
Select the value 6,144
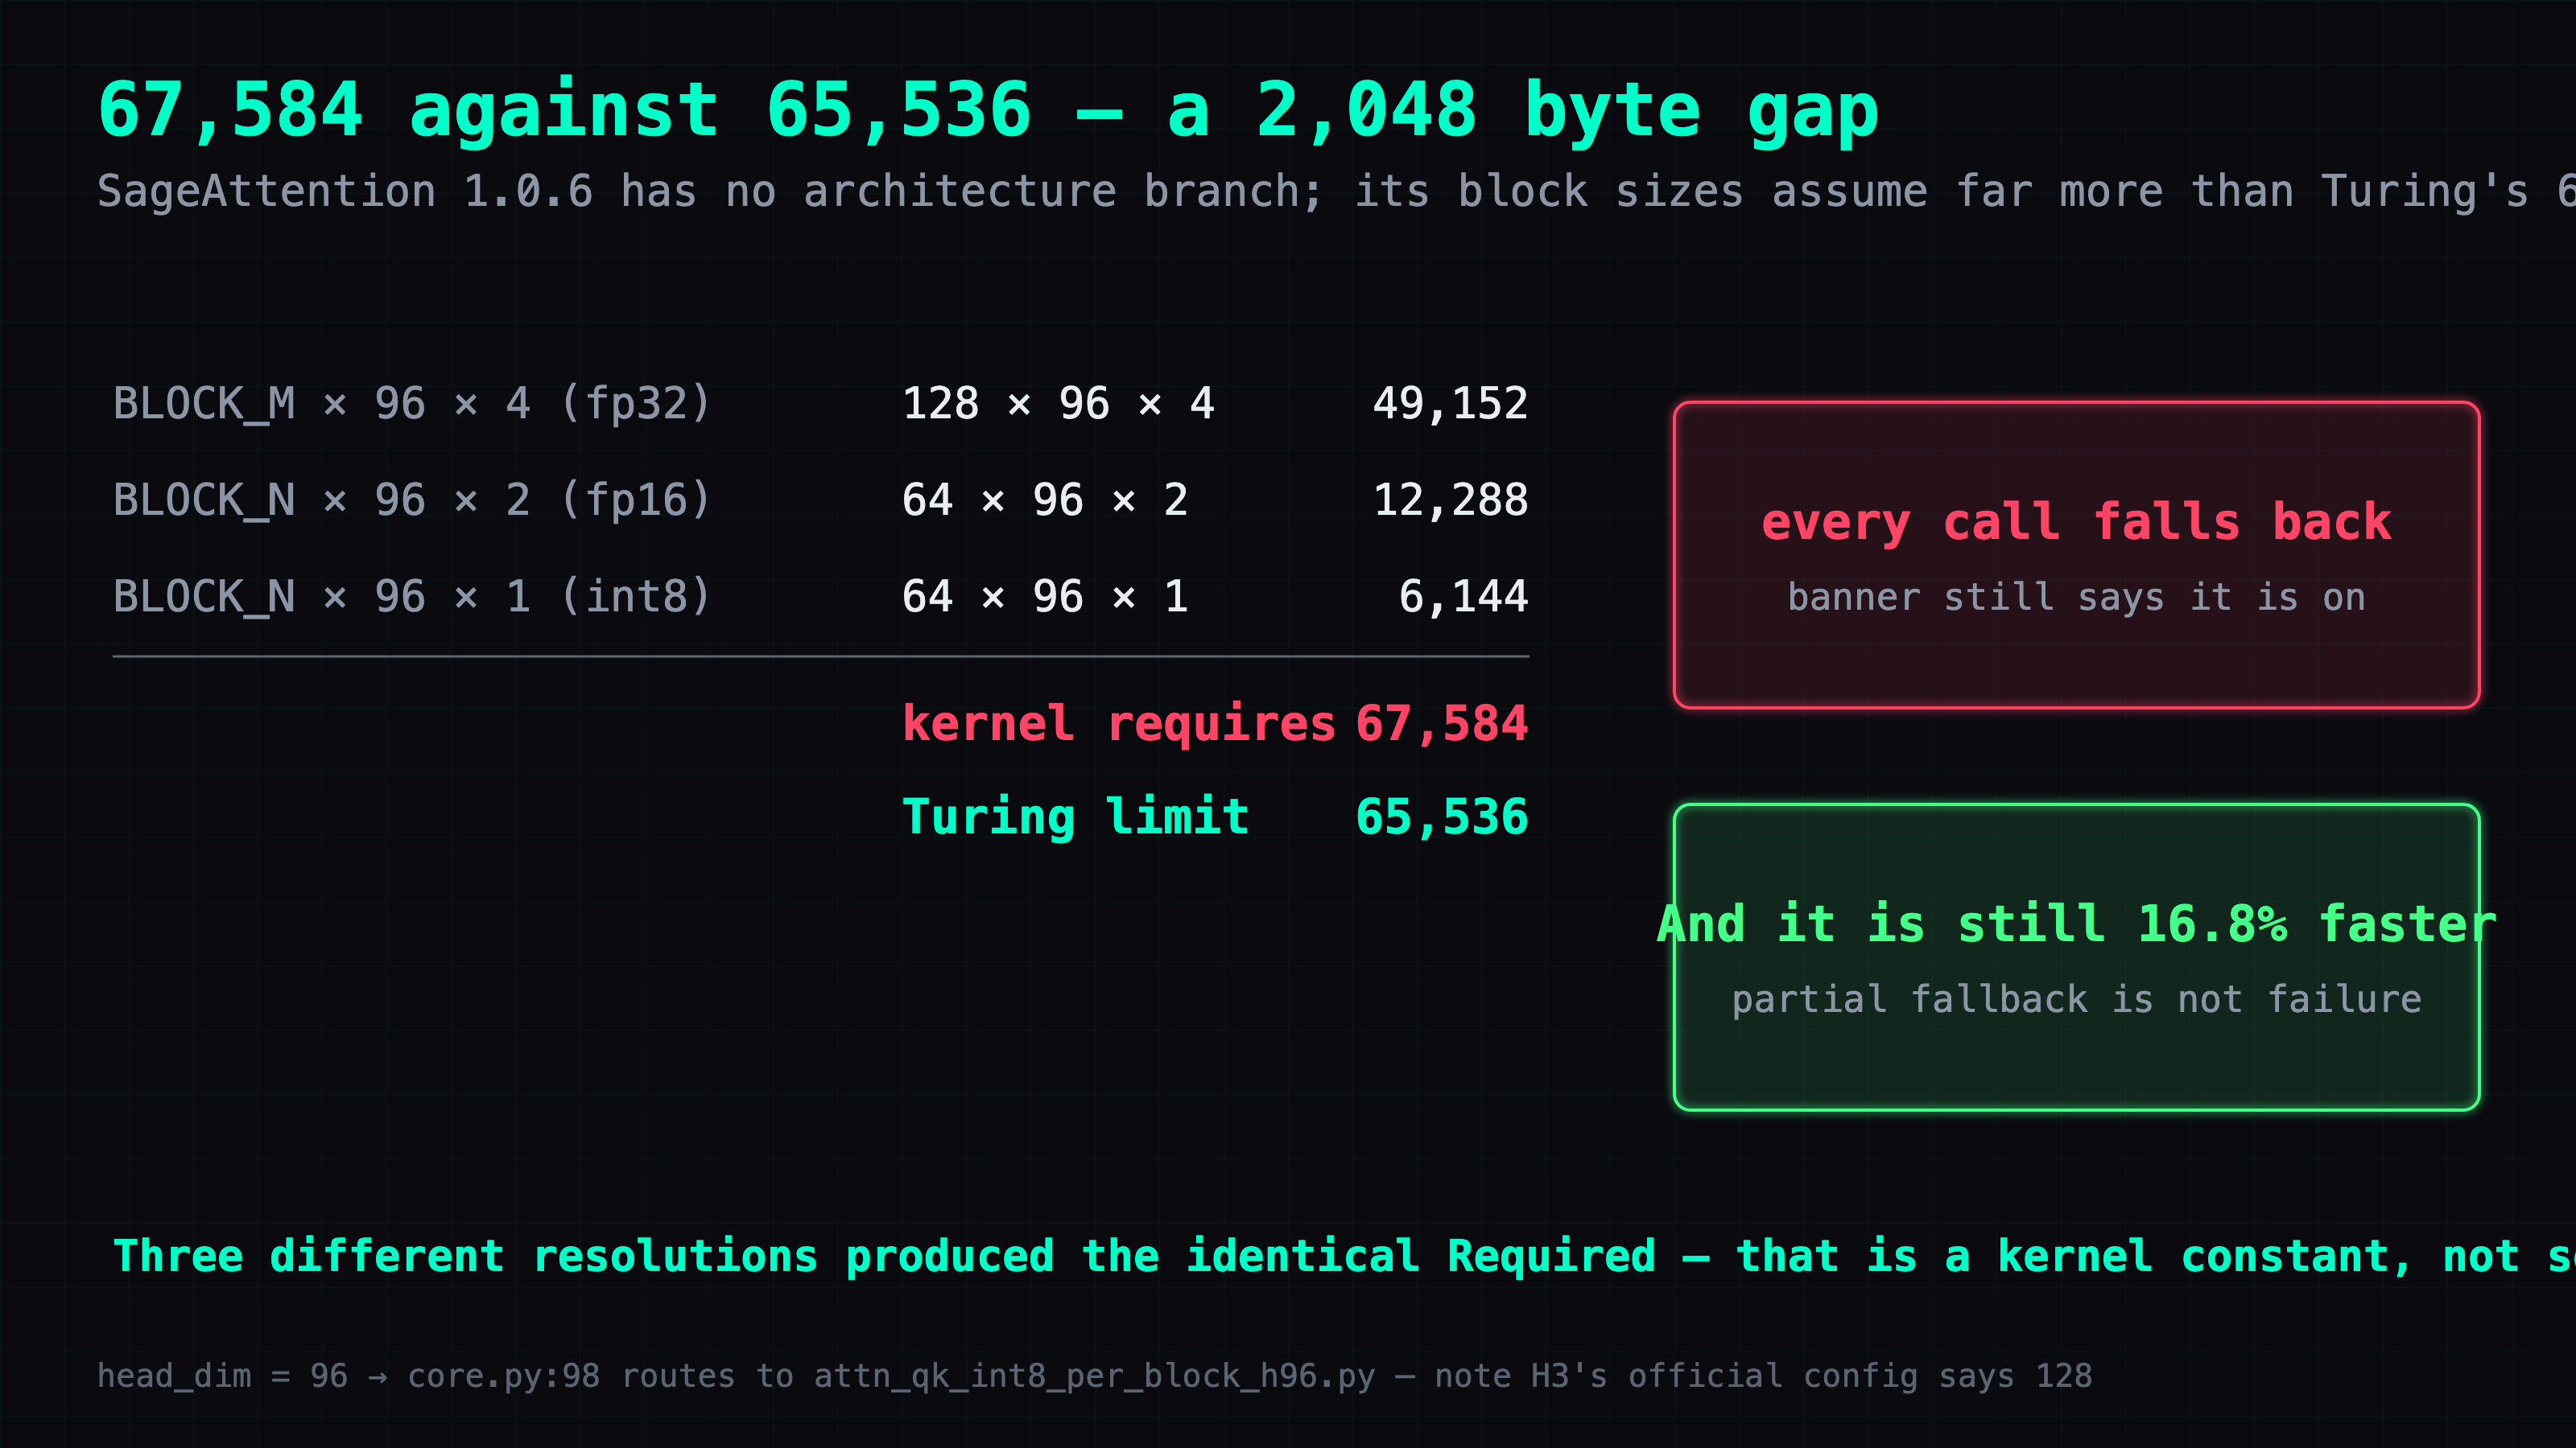1463,597
